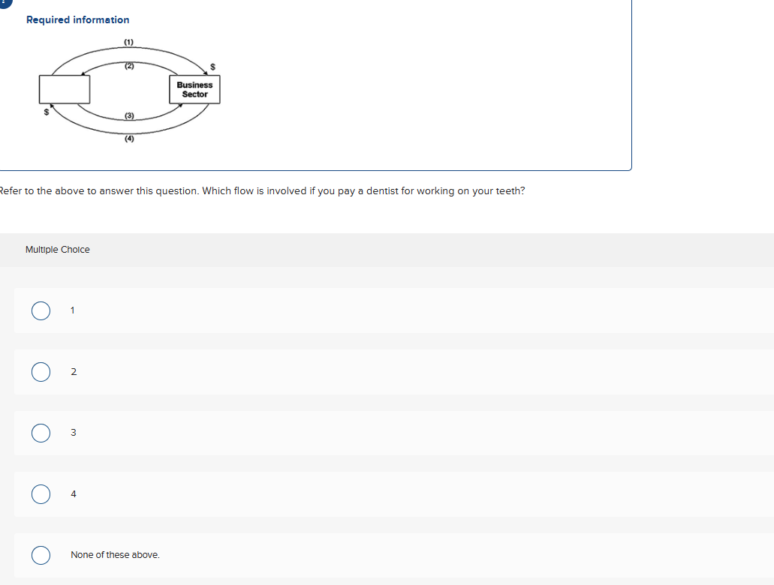Click the empty left box of the diagram
774x585 pixels.
click(x=63, y=88)
